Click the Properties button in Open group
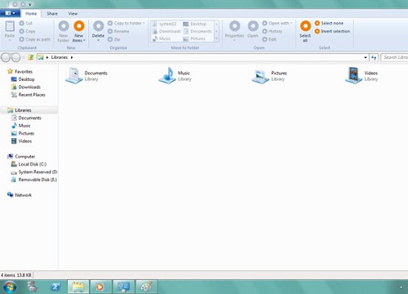408x294 pixels. point(234,30)
